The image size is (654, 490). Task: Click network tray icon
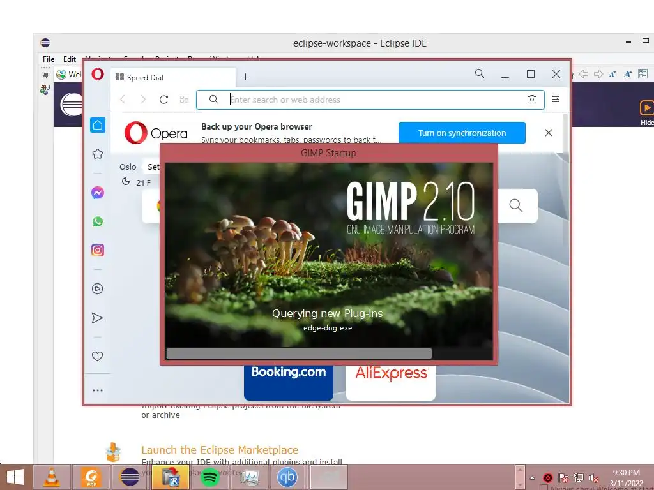point(579,478)
